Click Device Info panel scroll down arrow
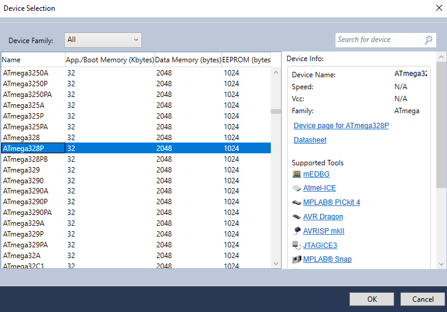This screenshot has height=312, width=447. point(441,264)
